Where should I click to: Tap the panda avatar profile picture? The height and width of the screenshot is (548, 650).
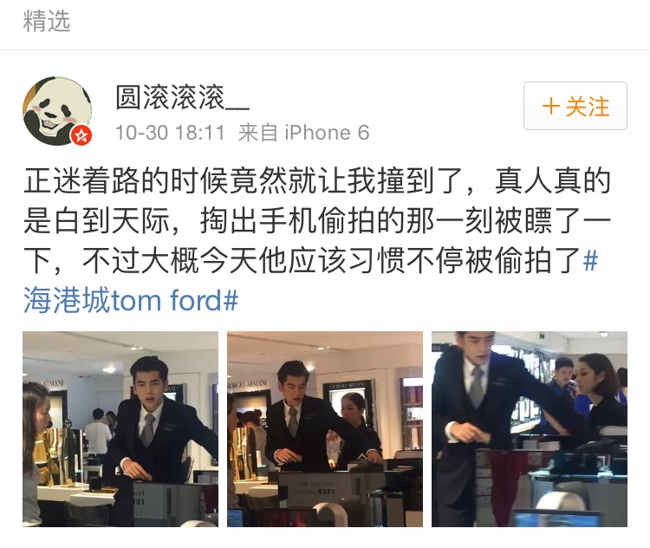click(x=57, y=111)
